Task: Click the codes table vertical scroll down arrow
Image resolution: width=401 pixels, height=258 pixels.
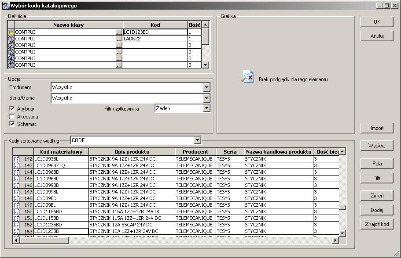Action: [342, 233]
